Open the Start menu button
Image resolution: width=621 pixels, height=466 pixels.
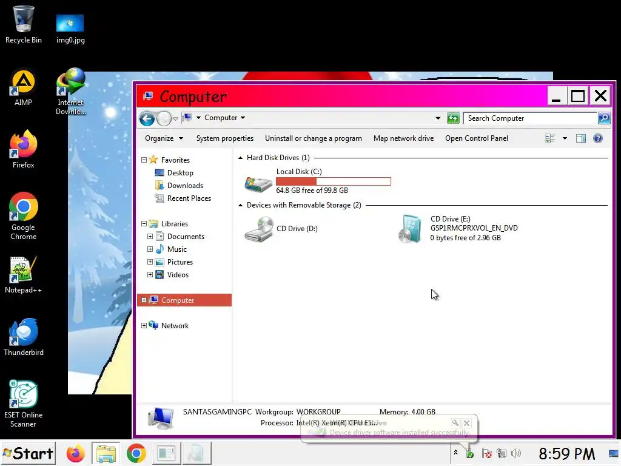(28, 453)
